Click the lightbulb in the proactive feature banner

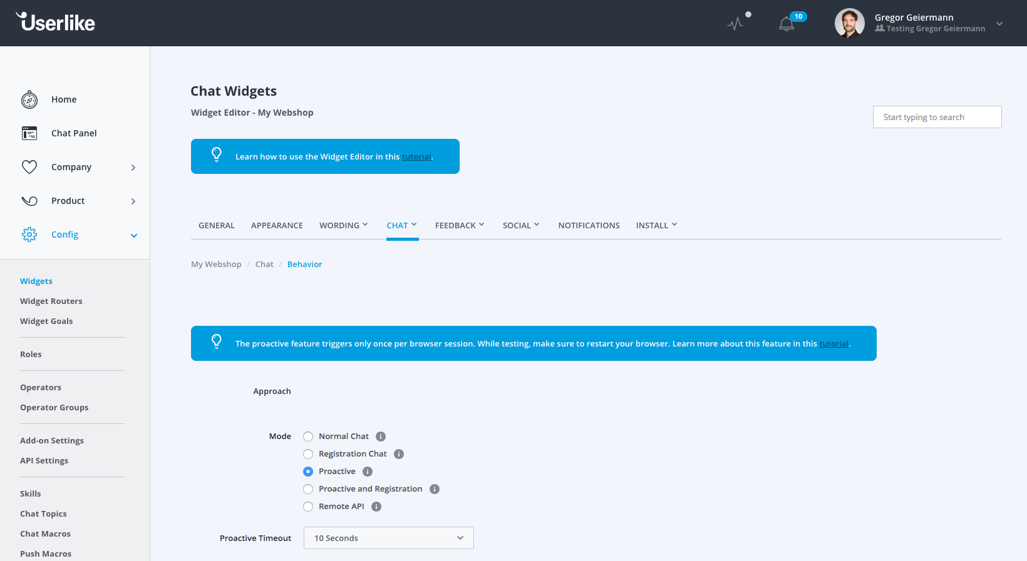pos(217,342)
